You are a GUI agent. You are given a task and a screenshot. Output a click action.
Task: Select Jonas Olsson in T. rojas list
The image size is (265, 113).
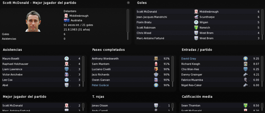(x=131, y=106)
